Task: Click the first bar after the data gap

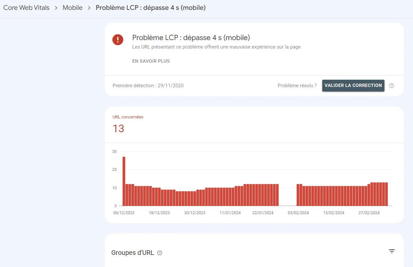Action: (298, 195)
